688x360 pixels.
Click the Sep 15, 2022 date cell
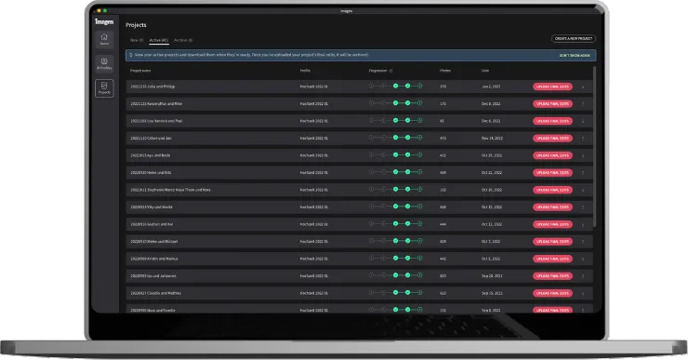click(492, 293)
